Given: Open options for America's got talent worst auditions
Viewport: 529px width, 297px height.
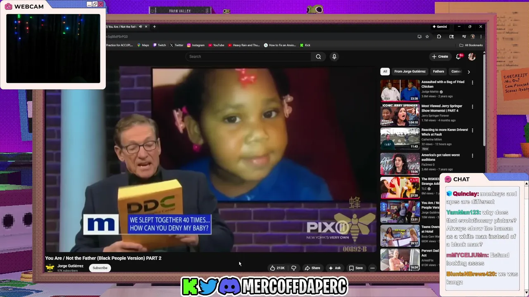Looking at the screenshot, I should pos(472,156).
